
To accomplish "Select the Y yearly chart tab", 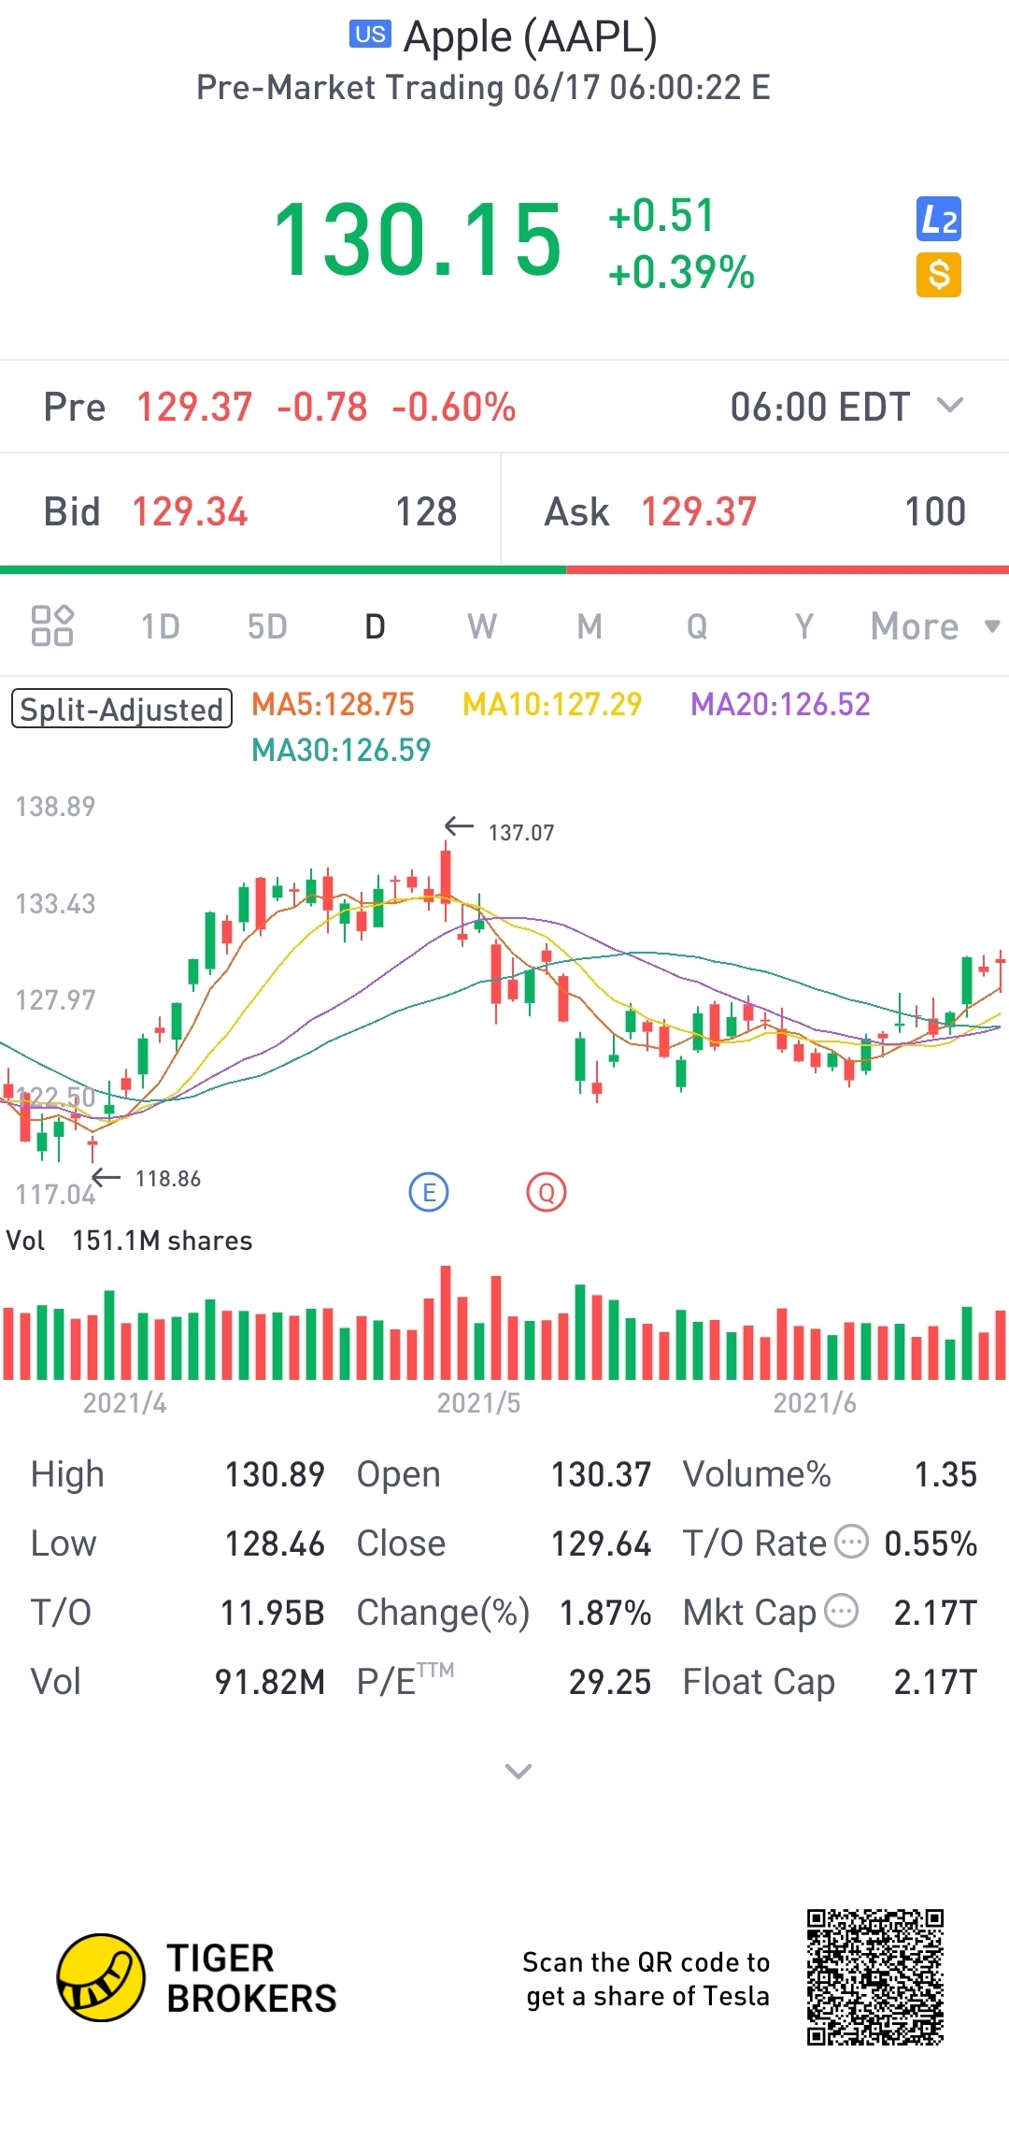I will coord(804,626).
